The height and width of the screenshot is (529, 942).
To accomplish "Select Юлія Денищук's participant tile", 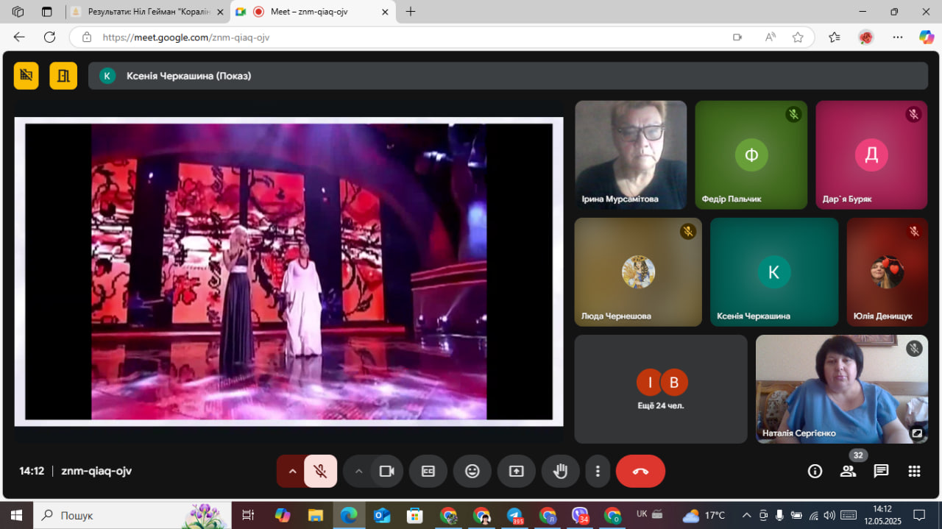I will (x=888, y=272).
